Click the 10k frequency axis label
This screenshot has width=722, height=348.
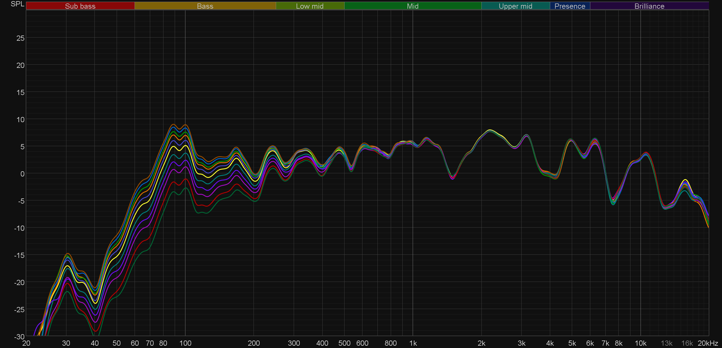pos(640,343)
